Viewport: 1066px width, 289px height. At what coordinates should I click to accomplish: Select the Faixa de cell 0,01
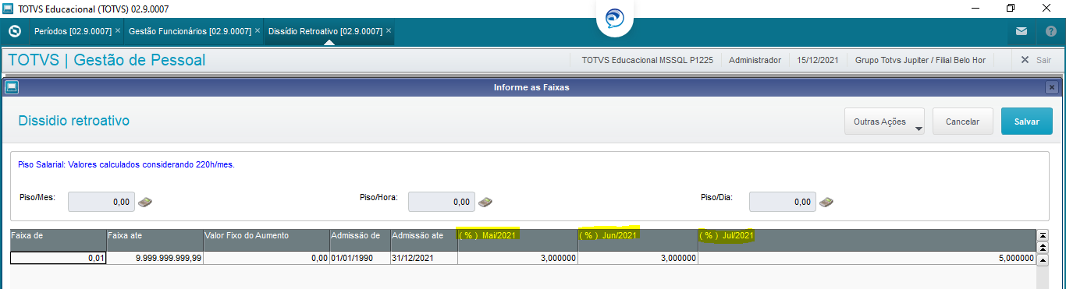tap(58, 258)
